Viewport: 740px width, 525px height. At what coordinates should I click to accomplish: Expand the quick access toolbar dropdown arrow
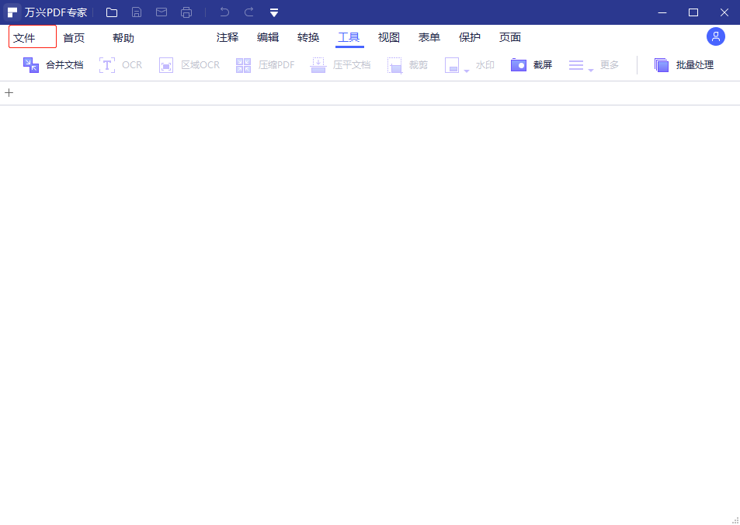click(274, 13)
